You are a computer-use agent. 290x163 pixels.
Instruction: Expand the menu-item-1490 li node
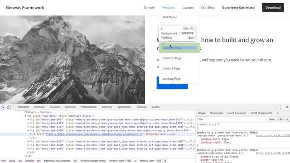[28, 145]
